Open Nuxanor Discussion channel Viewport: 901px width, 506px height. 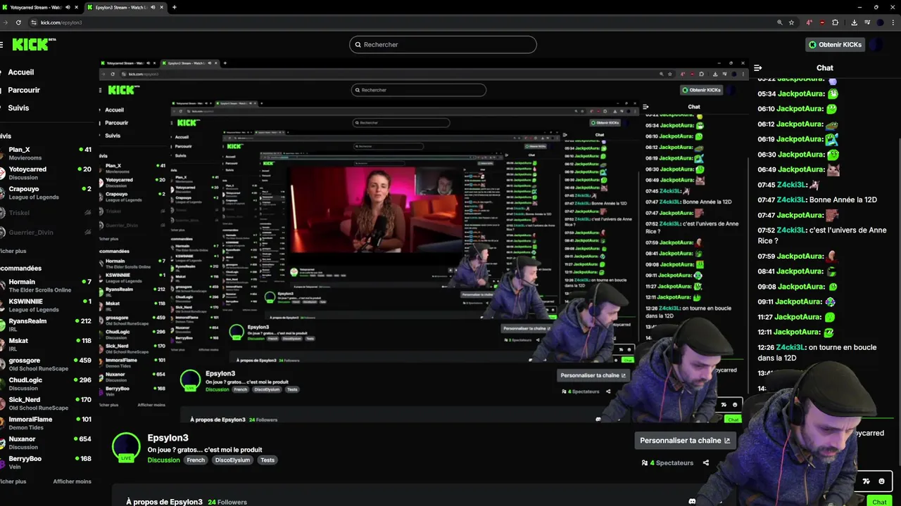[x=46, y=443]
